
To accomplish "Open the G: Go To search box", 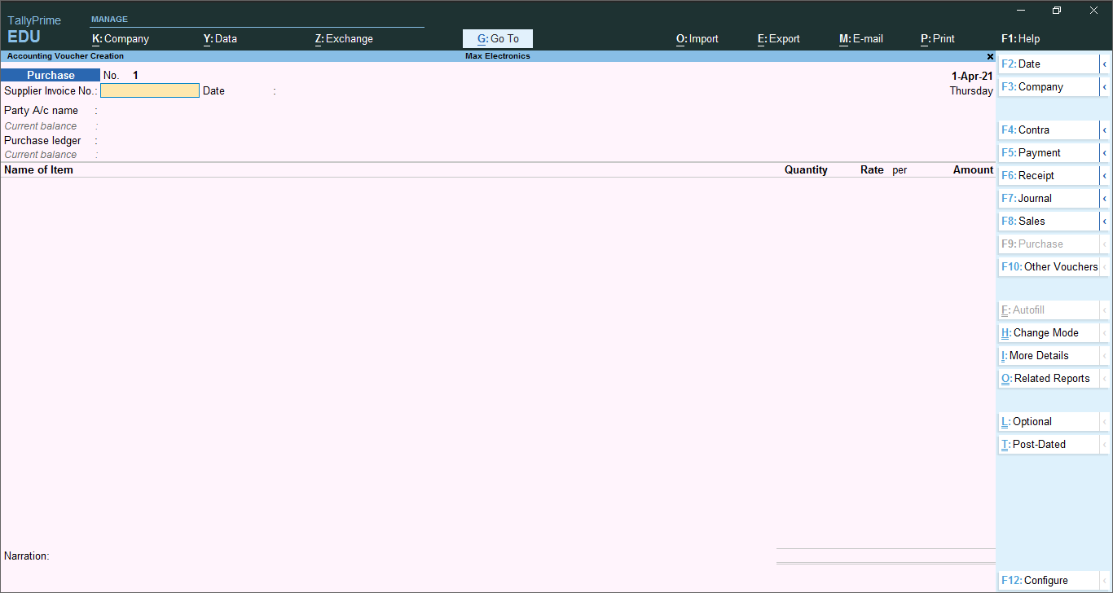I will (x=498, y=38).
